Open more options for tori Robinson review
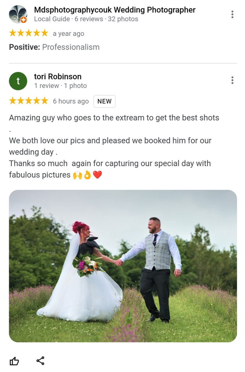This screenshot has width=245, height=372. [232, 80]
